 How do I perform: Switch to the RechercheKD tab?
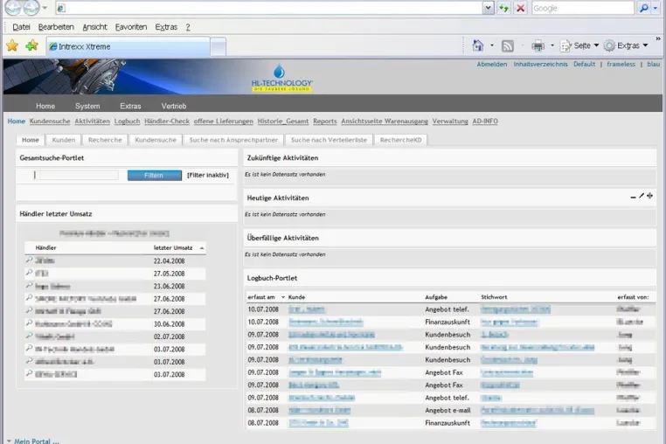(x=400, y=140)
